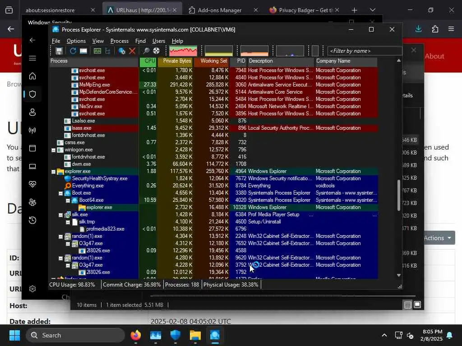Click the red X Kill Process icon
This screenshot has height=346, width=462.
pyautogui.click(x=132, y=51)
